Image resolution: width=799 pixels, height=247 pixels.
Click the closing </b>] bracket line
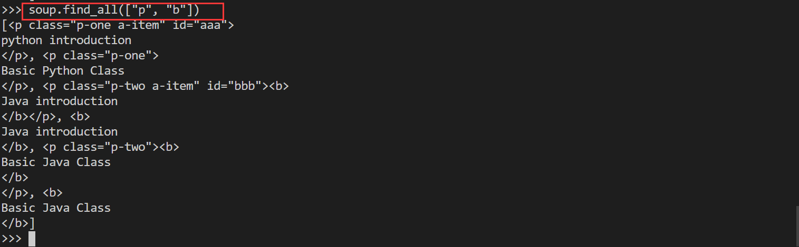[18, 223]
